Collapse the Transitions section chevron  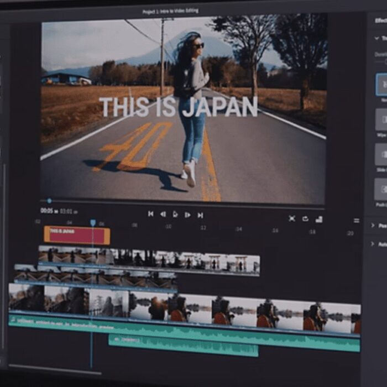(x=376, y=38)
